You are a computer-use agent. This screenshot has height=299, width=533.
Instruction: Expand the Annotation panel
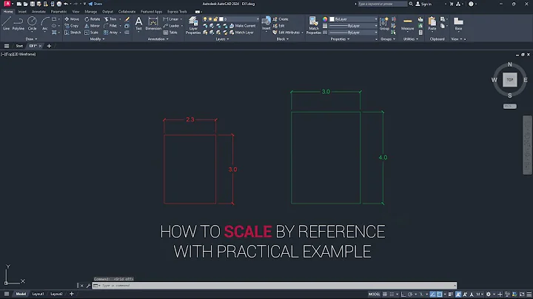point(158,39)
